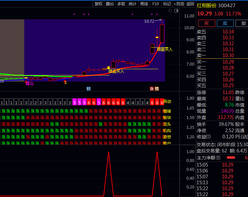Click the upper 暗盘买入 label near 8.00
The width and height of the screenshot is (248, 197).
pyautogui.click(x=165, y=49)
